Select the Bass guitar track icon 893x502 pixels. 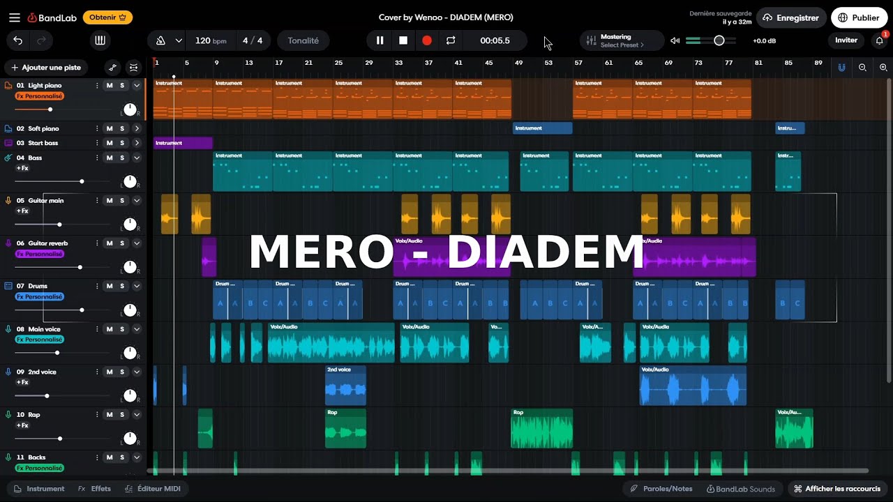(x=8, y=158)
